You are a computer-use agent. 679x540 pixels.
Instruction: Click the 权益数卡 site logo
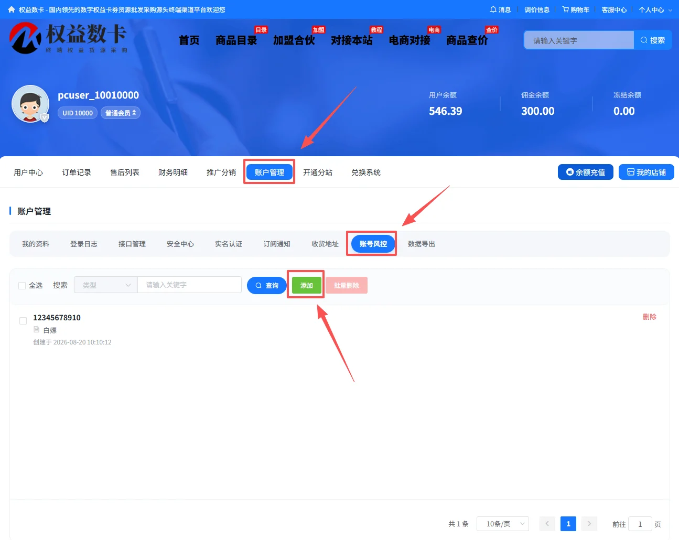click(68, 38)
